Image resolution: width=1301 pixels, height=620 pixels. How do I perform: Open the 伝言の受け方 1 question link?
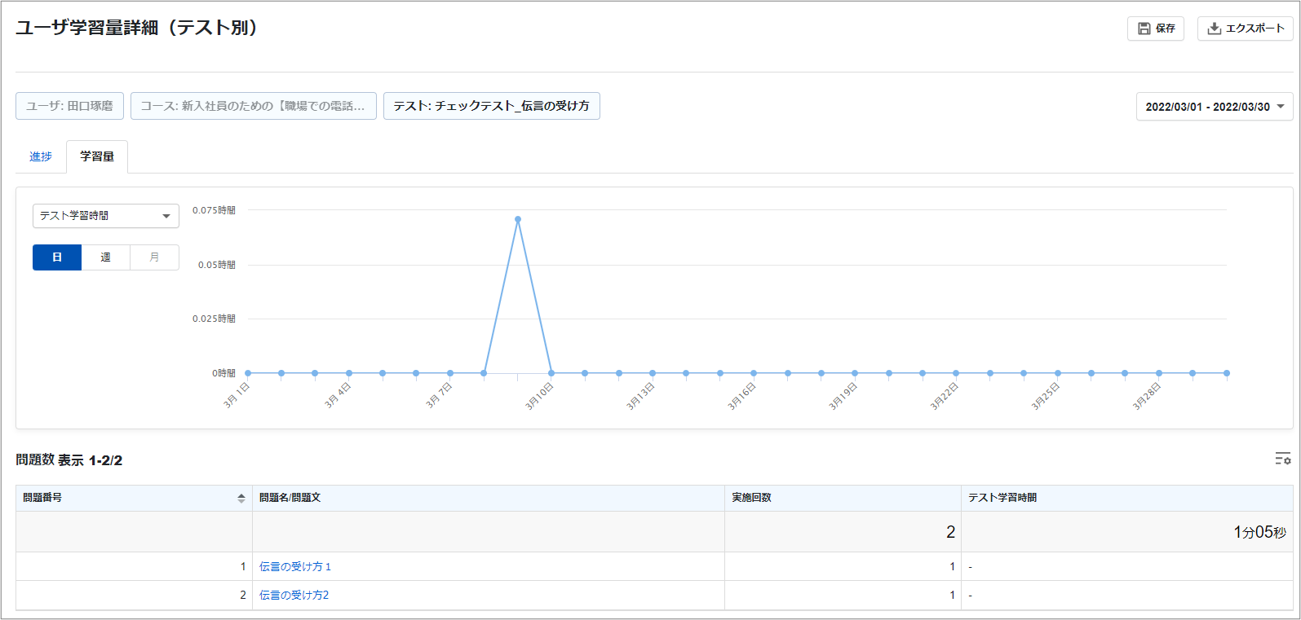[x=295, y=567]
